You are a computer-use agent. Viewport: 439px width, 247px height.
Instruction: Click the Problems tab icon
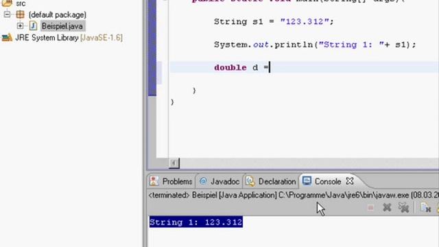[x=154, y=181]
